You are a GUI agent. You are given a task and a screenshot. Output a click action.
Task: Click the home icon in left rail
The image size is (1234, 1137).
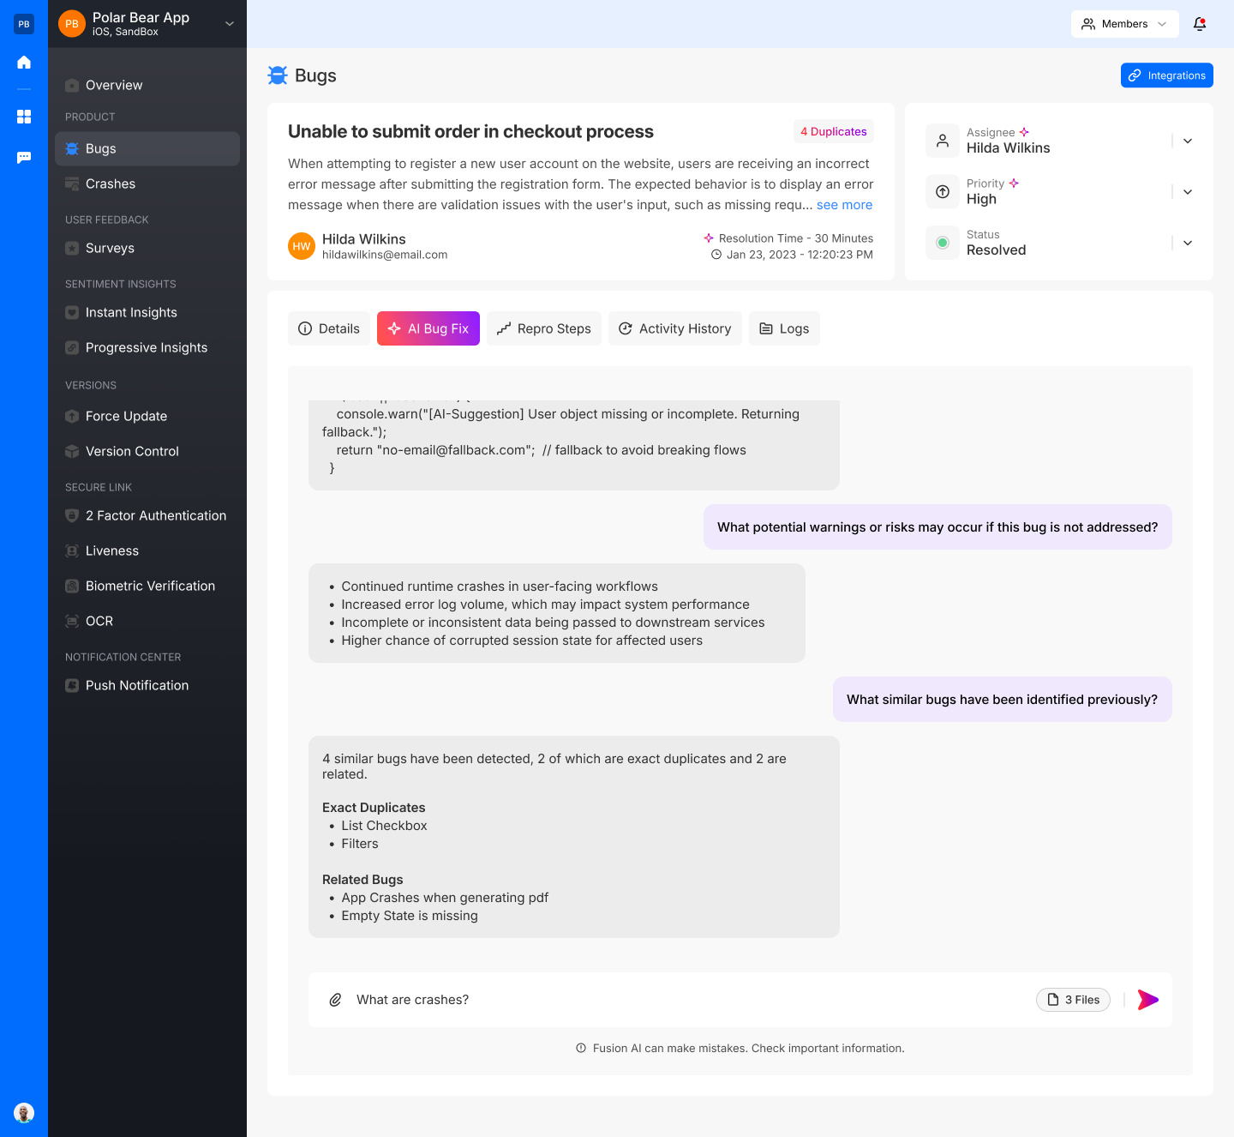pos(24,62)
